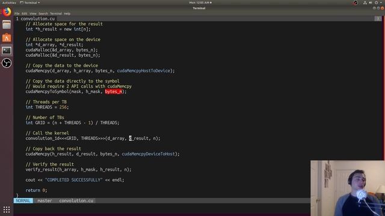Click the highlighted bytes_m argument
The image size is (385, 216).
tap(114, 92)
